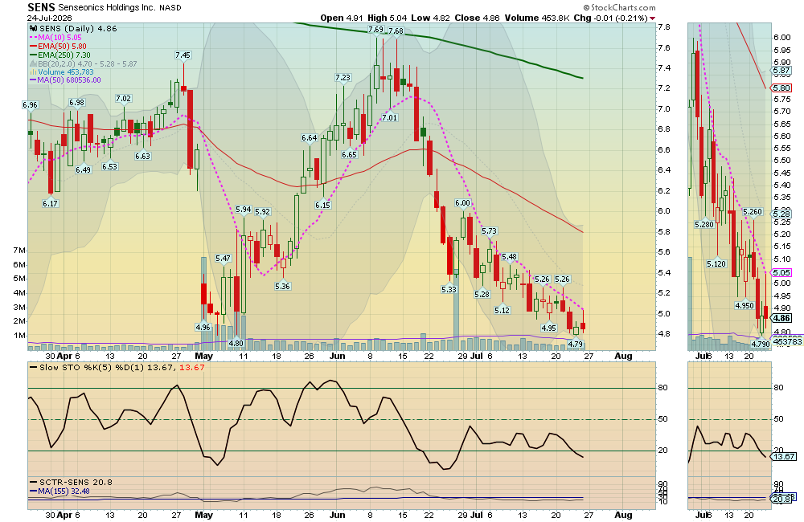Click the volume bars icon in the legend
Image resolution: width=804 pixels, height=522 pixels.
[34, 72]
